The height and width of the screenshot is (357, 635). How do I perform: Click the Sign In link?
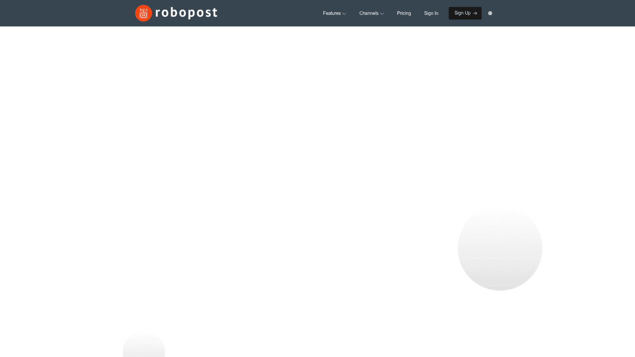[x=431, y=13]
